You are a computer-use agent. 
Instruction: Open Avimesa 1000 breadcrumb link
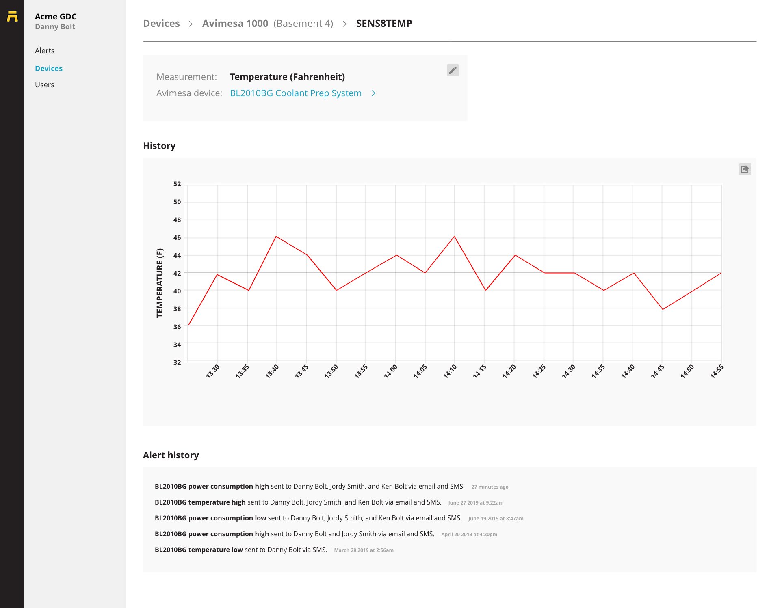268,24
